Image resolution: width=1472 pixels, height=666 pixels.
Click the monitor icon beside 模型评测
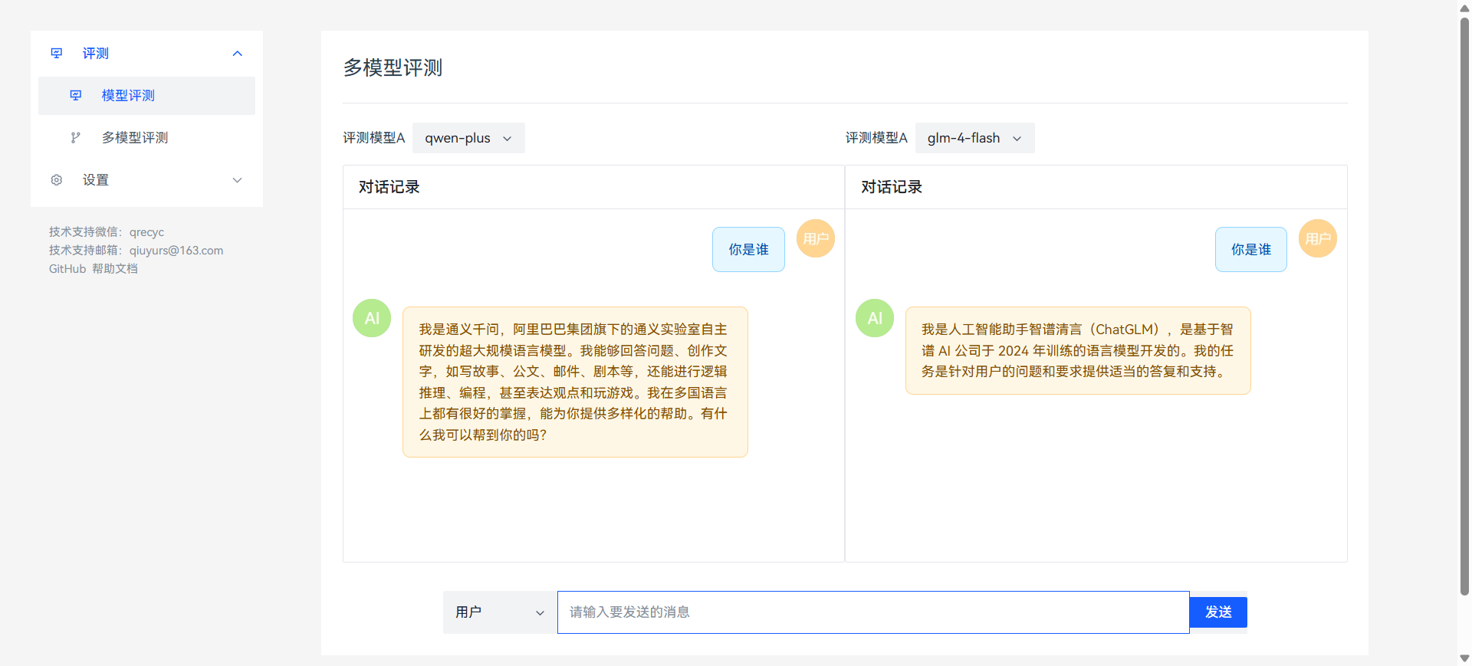pos(76,96)
